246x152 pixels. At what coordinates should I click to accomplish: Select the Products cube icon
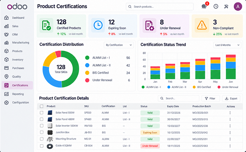coord(6,51)
